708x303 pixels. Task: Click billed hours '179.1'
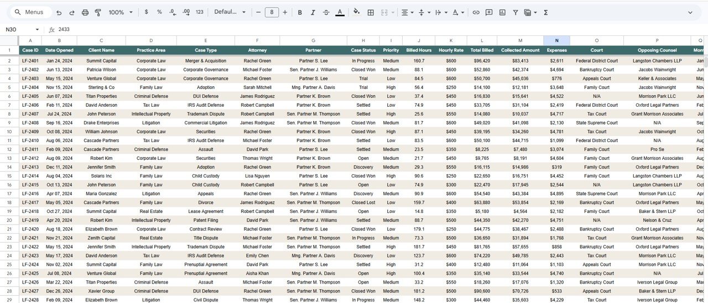(419, 229)
